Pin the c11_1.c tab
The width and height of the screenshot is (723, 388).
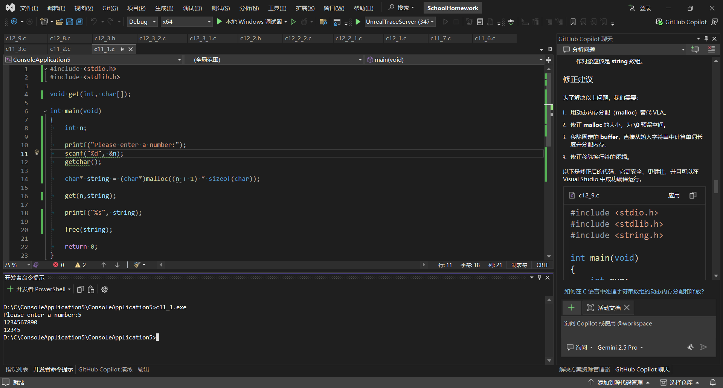pyautogui.click(x=122, y=49)
